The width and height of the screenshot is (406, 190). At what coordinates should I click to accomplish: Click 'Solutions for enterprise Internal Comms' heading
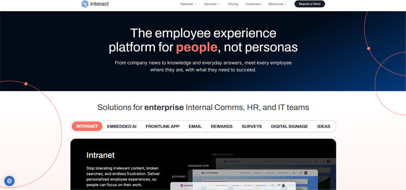click(x=203, y=107)
